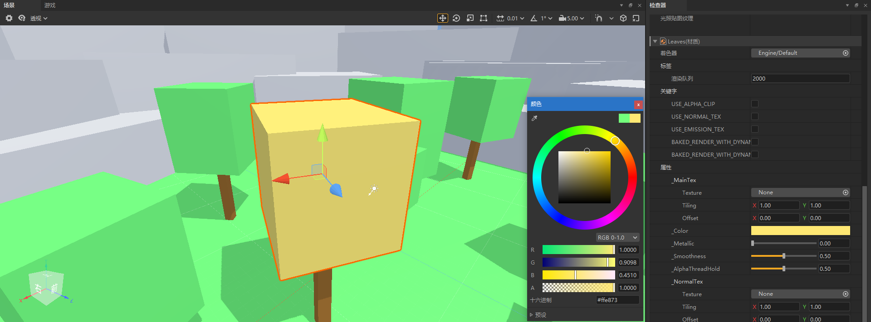Click the A alpha channel slider
This screenshot has width=871, height=322.
tap(579, 288)
